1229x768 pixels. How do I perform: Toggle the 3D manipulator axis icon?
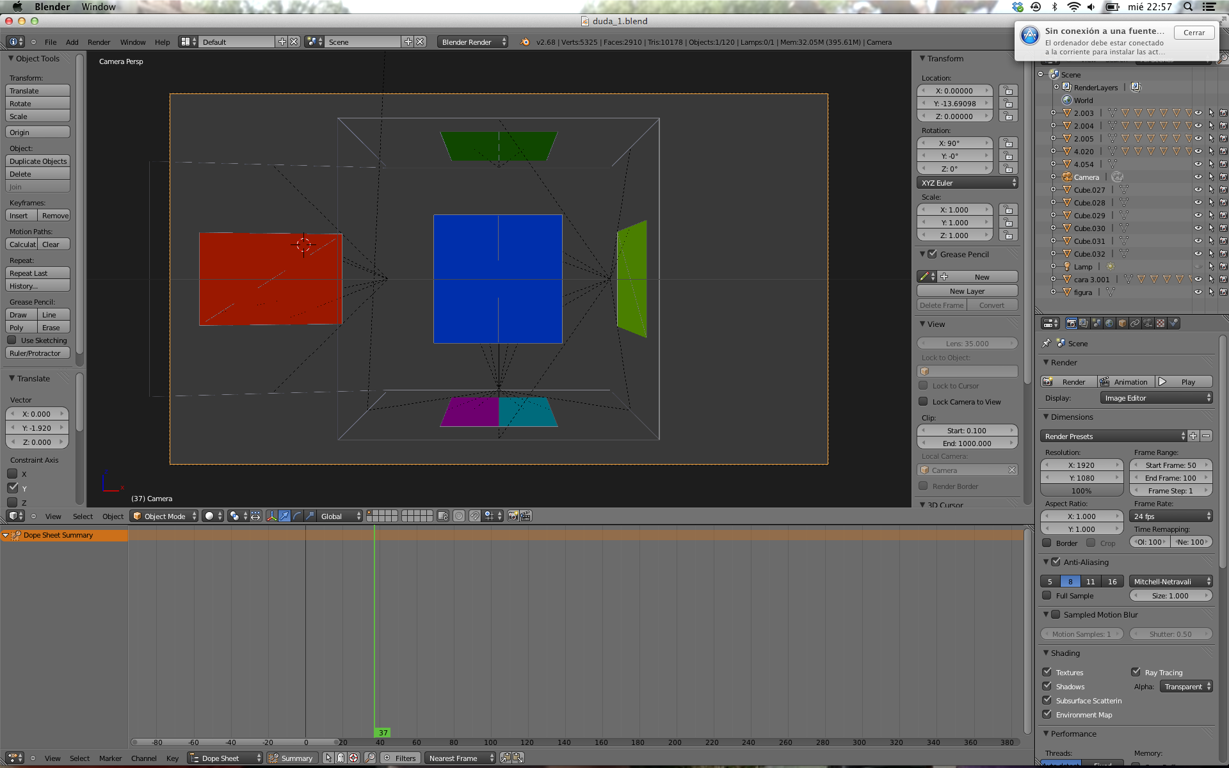click(x=271, y=516)
